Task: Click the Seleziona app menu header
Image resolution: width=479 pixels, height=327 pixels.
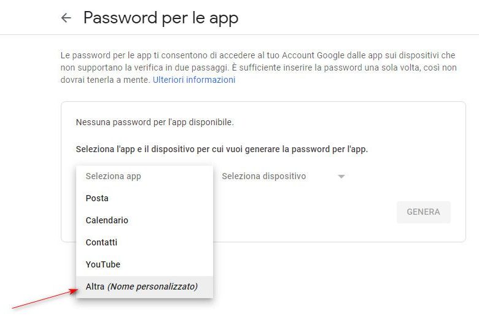Action: point(114,176)
